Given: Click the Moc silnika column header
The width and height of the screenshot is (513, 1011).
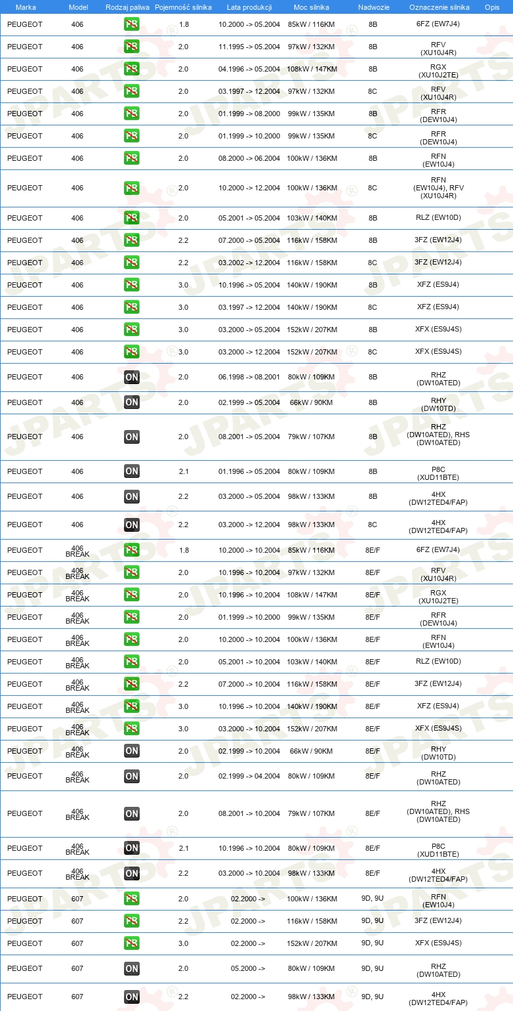Looking at the screenshot, I should pos(312,7).
